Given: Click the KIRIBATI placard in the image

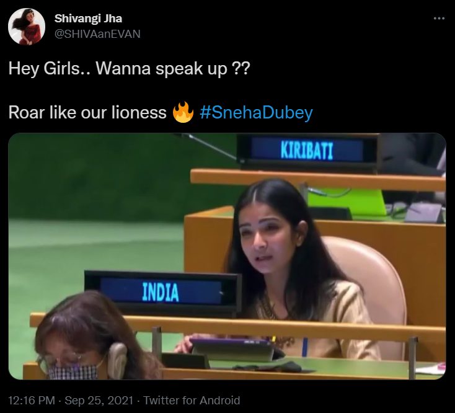Looking at the screenshot, I should (x=307, y=150).
